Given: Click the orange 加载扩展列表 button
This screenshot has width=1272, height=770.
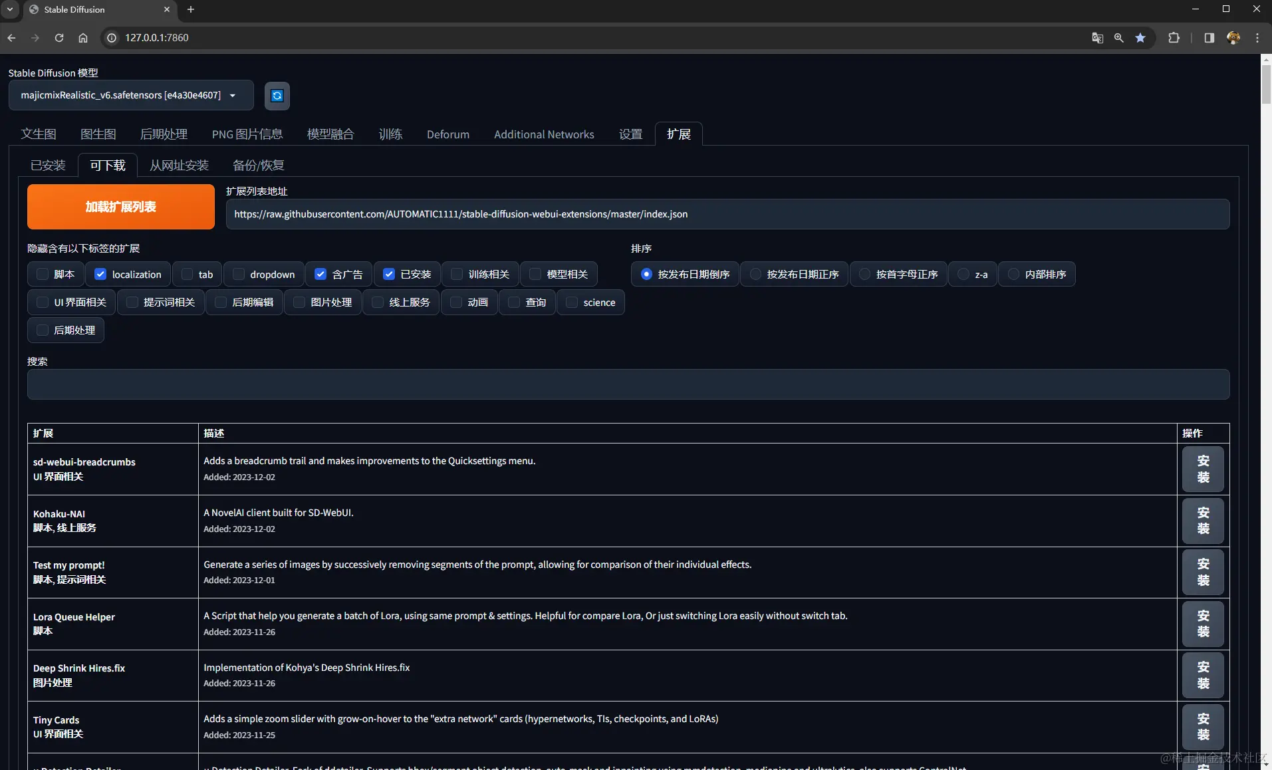Looking at the screenshot, I should click(x=121, y=207).
